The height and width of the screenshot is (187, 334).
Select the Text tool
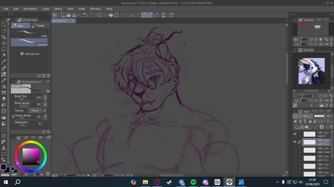[4, 148]
